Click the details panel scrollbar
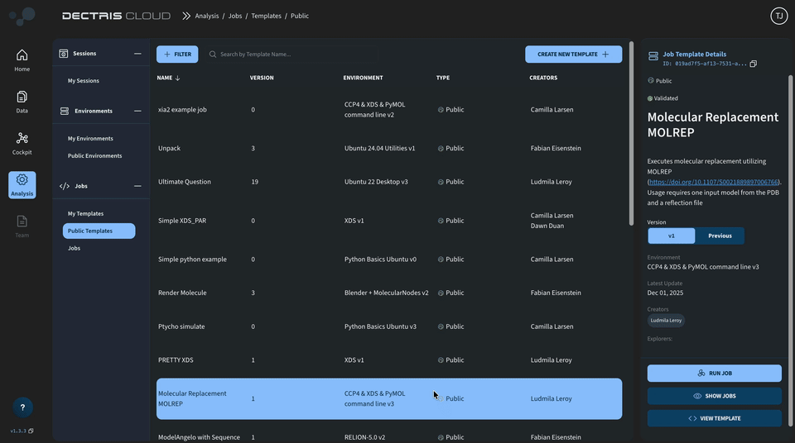 [790, 250]
